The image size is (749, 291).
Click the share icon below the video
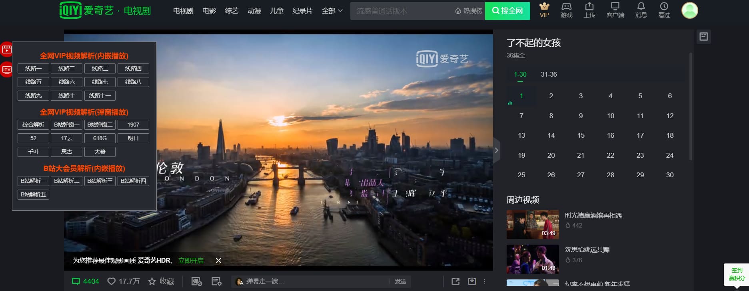click(455, 281)
